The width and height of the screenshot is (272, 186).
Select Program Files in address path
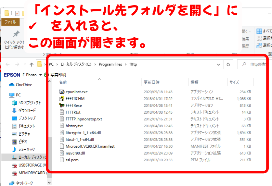[x=110, y=64]
